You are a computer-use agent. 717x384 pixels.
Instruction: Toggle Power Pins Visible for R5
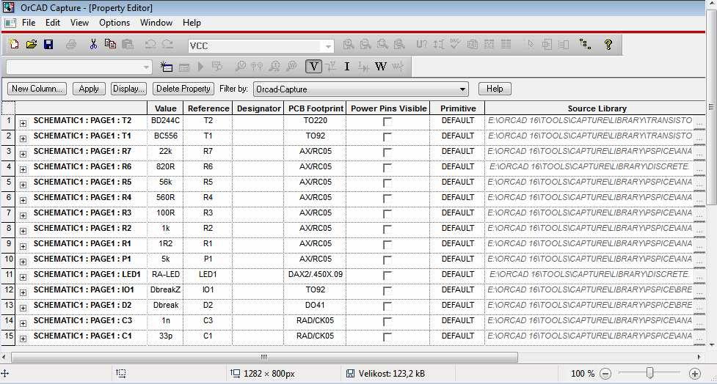[387, 183]
